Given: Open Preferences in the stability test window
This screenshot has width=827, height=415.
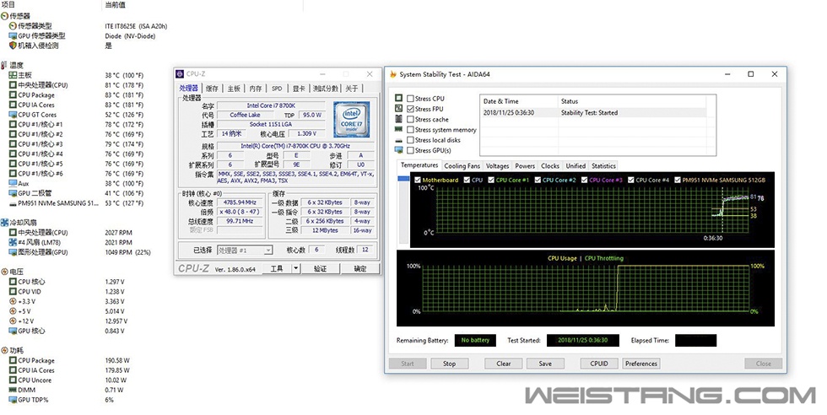Looking at the screenshot, I should [x=641, y=364].
